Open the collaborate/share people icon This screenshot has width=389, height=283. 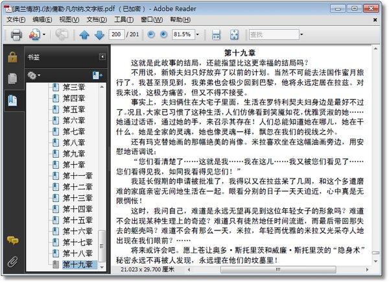point(34,34)
